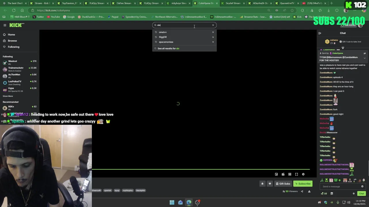Click the Gift Subs button

click(283, 184)
